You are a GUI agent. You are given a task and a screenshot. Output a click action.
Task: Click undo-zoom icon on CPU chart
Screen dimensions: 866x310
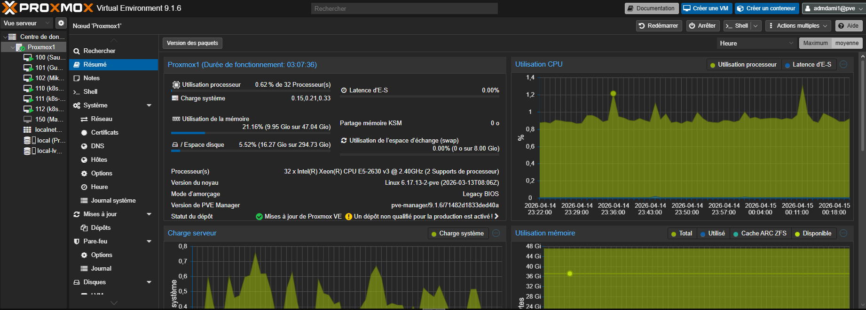click(x=844, y=64)
